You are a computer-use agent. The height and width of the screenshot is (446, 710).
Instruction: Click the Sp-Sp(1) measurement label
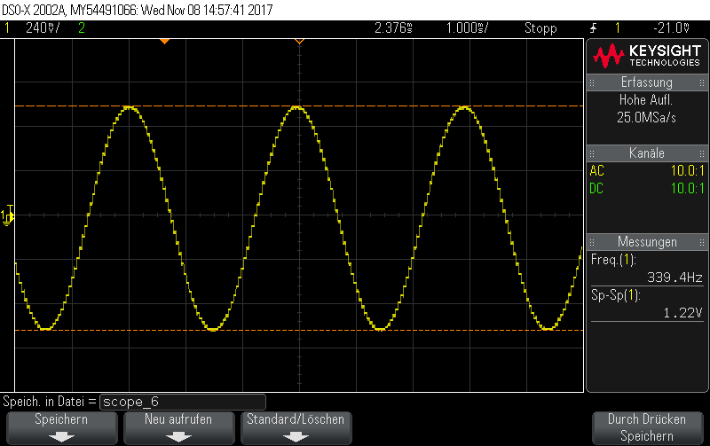tap(615, 295)
